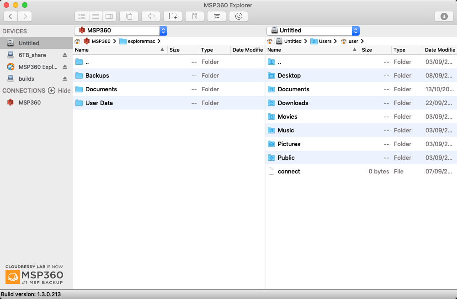Sort the right pane by Name column

coord(313,50)
